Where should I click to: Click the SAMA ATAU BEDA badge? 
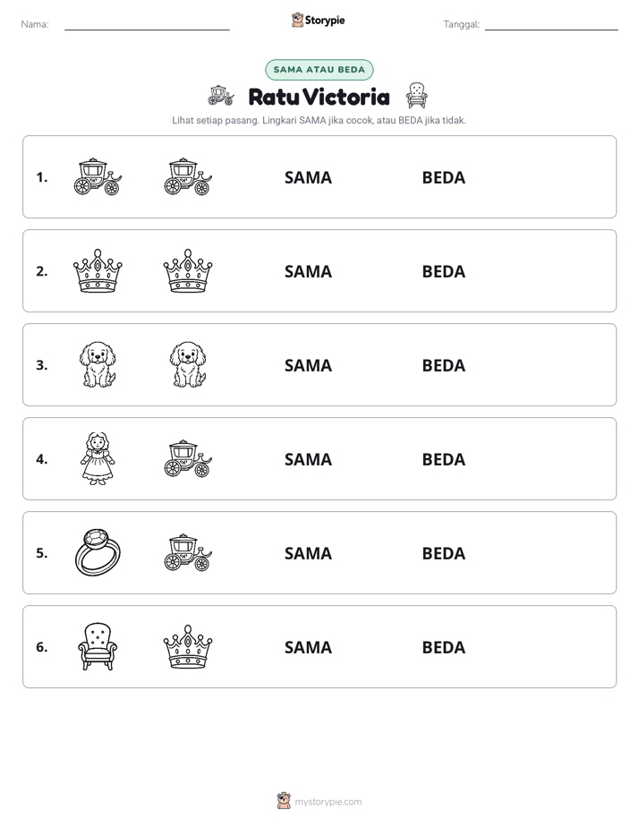pyautogui.click(x=319, y=70)
